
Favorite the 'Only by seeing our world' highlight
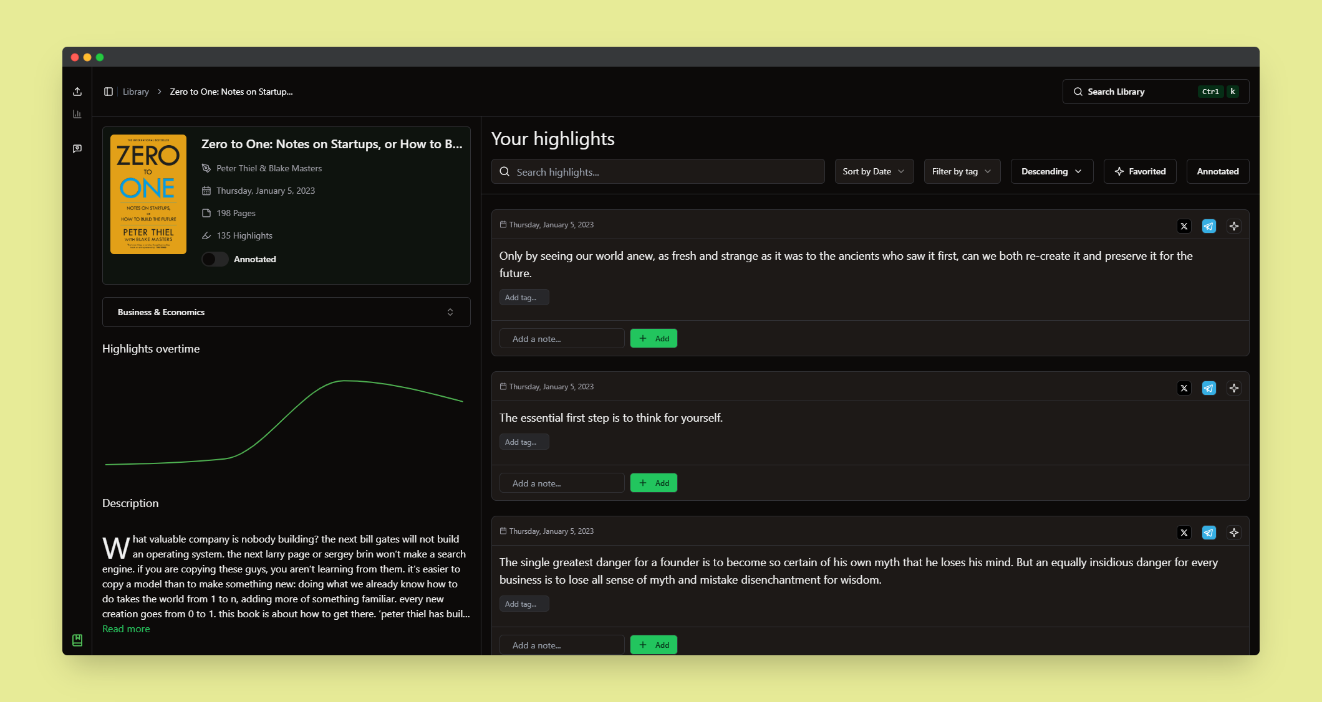point(1234,226)
